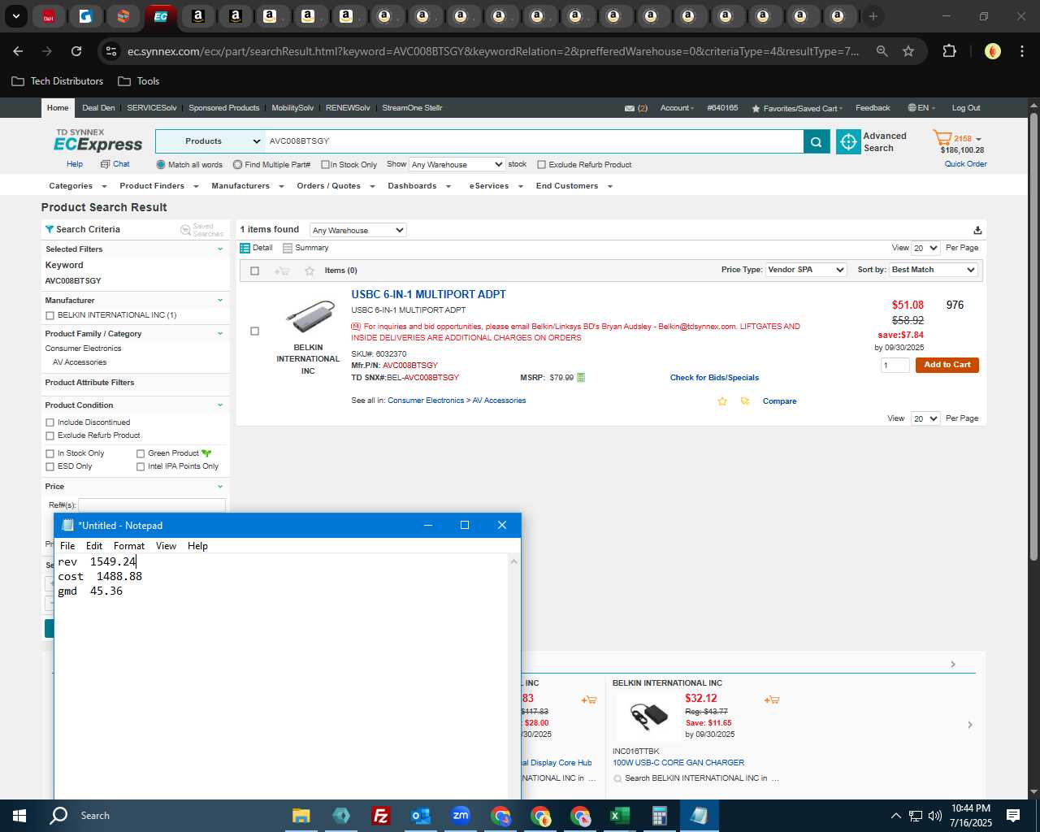
Task: Select Match all words radio button
Action: [x=161, y=165]
